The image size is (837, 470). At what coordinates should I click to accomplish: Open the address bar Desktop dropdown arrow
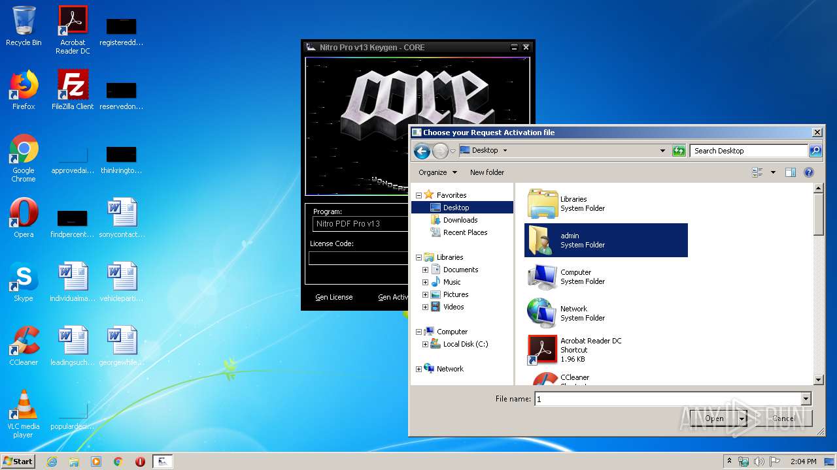click(x=505, y=150)
